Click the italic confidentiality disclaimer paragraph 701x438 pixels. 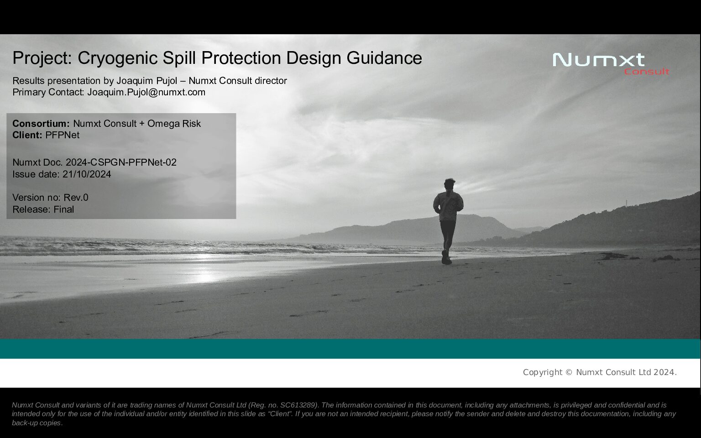coord(343,414)
